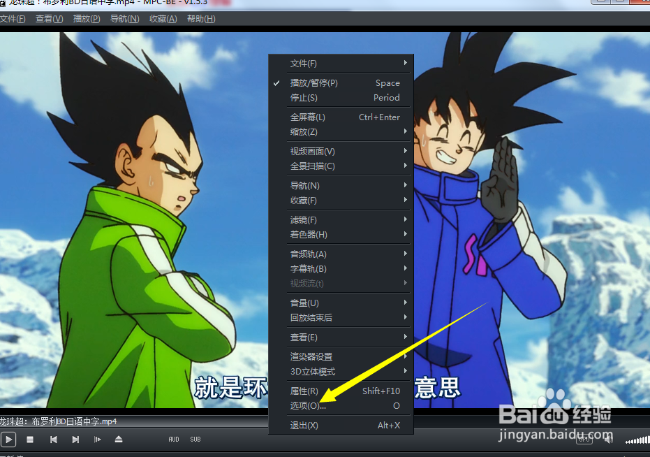The image size is (650, 457).
Task: Expand 3D立体模式 submenu
Action: [x=341, y=372]
